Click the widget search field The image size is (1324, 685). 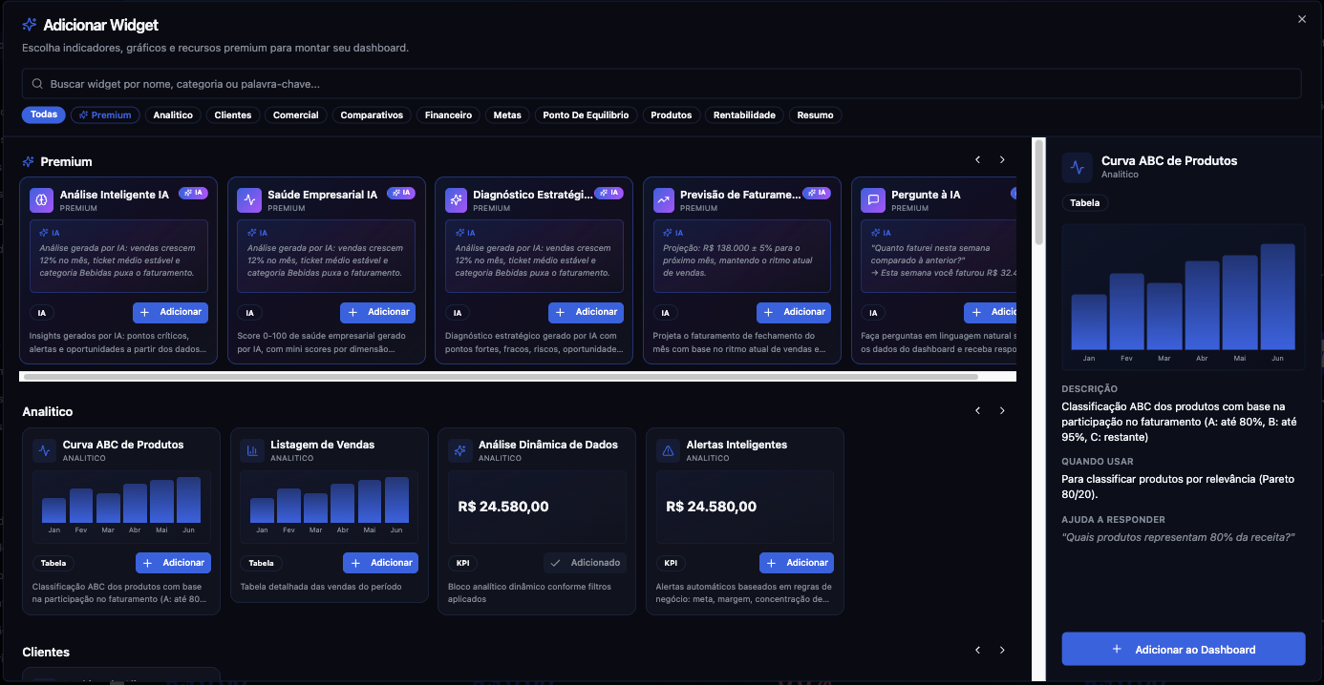[x=661, y=84]
